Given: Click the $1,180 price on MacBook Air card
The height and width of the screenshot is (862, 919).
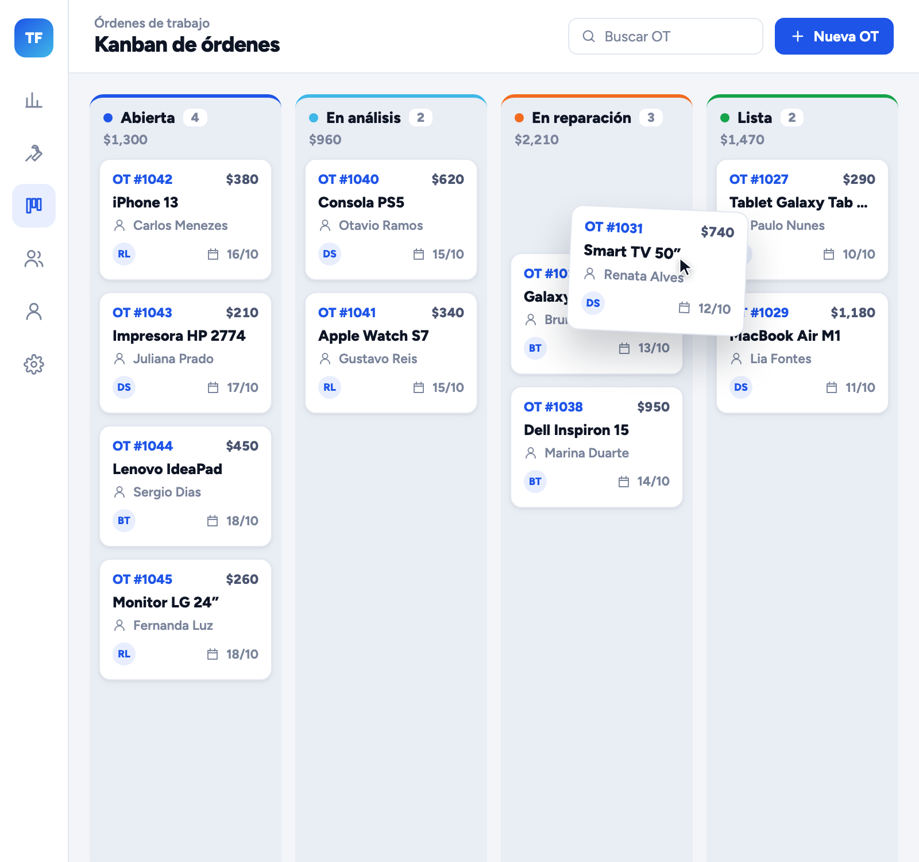Looking at the screenshot, I should [853, 313].
